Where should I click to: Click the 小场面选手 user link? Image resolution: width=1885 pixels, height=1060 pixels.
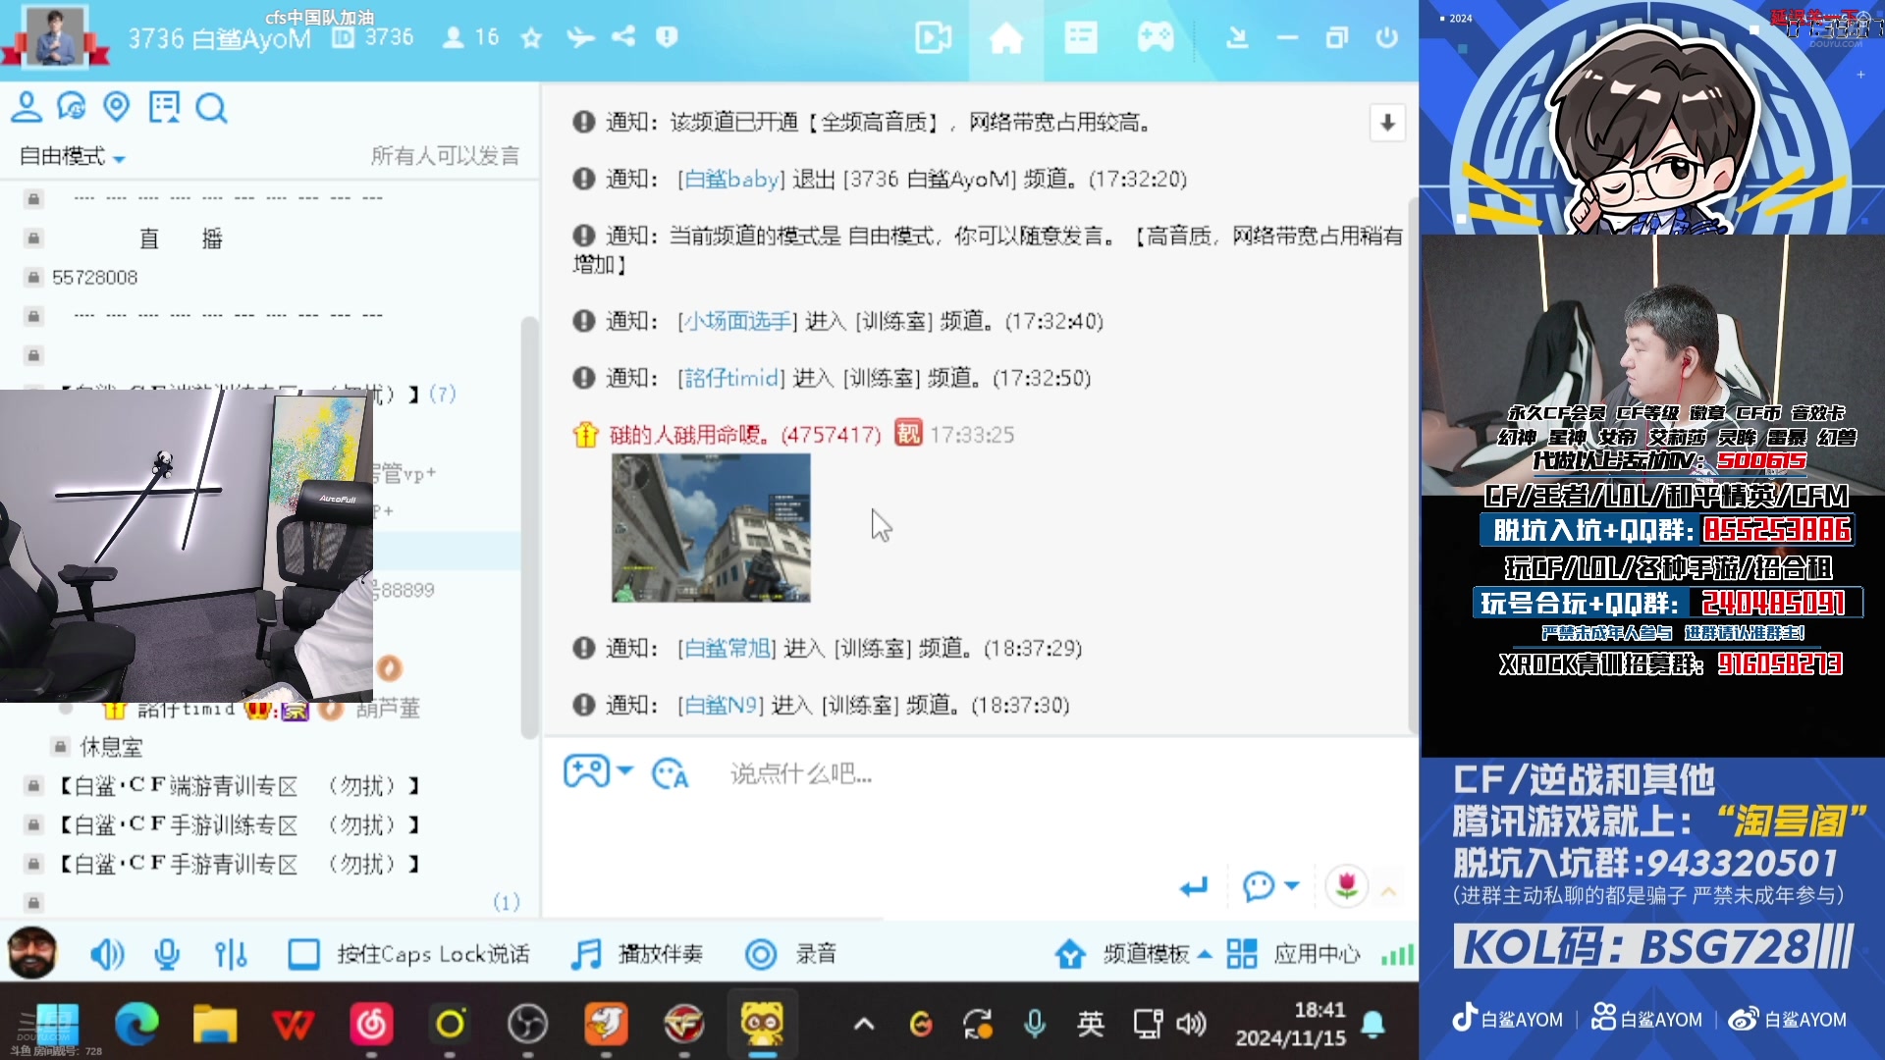738,321
